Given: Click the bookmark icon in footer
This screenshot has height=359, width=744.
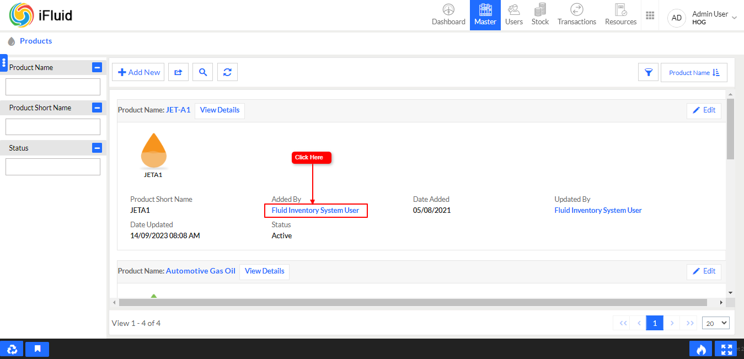Looking at the screenshot, I should click(x=38, y=349).
